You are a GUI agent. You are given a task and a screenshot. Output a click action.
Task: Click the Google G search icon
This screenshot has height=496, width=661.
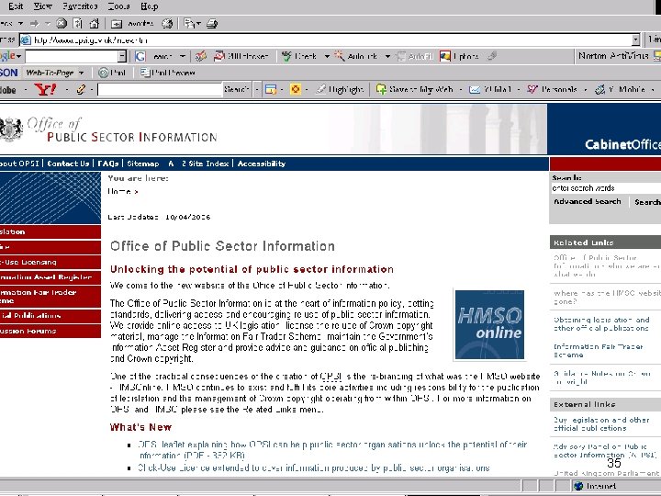(140, 56)
